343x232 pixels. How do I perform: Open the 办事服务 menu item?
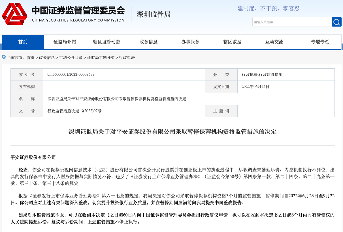pos(191,42)
